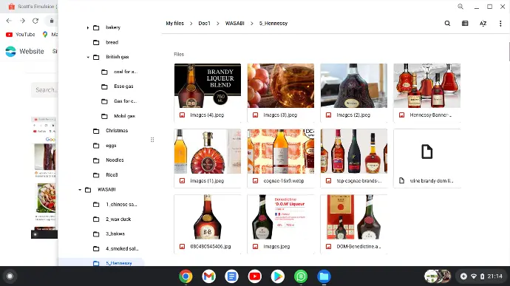Select the wine brandy dom file
This screenshot has height=286, width=510.
(427, 158)
